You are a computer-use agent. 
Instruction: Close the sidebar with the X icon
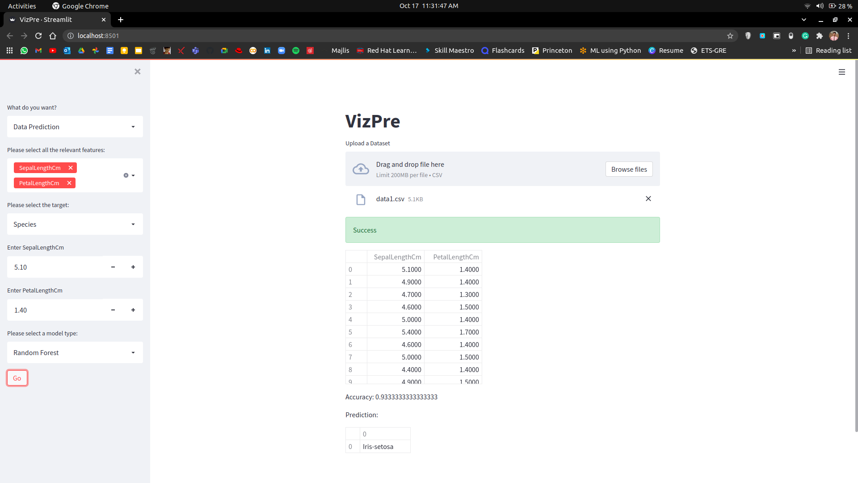click(137, 72)
